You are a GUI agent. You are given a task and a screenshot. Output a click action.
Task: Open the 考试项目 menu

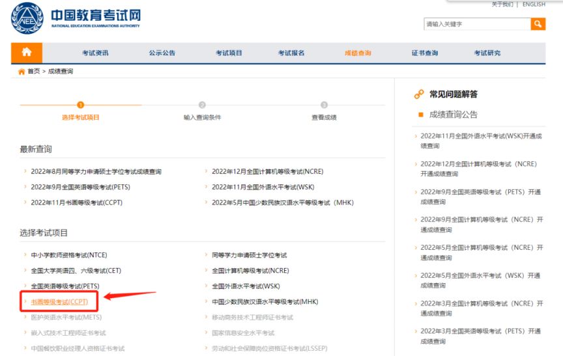coord(229,53)
